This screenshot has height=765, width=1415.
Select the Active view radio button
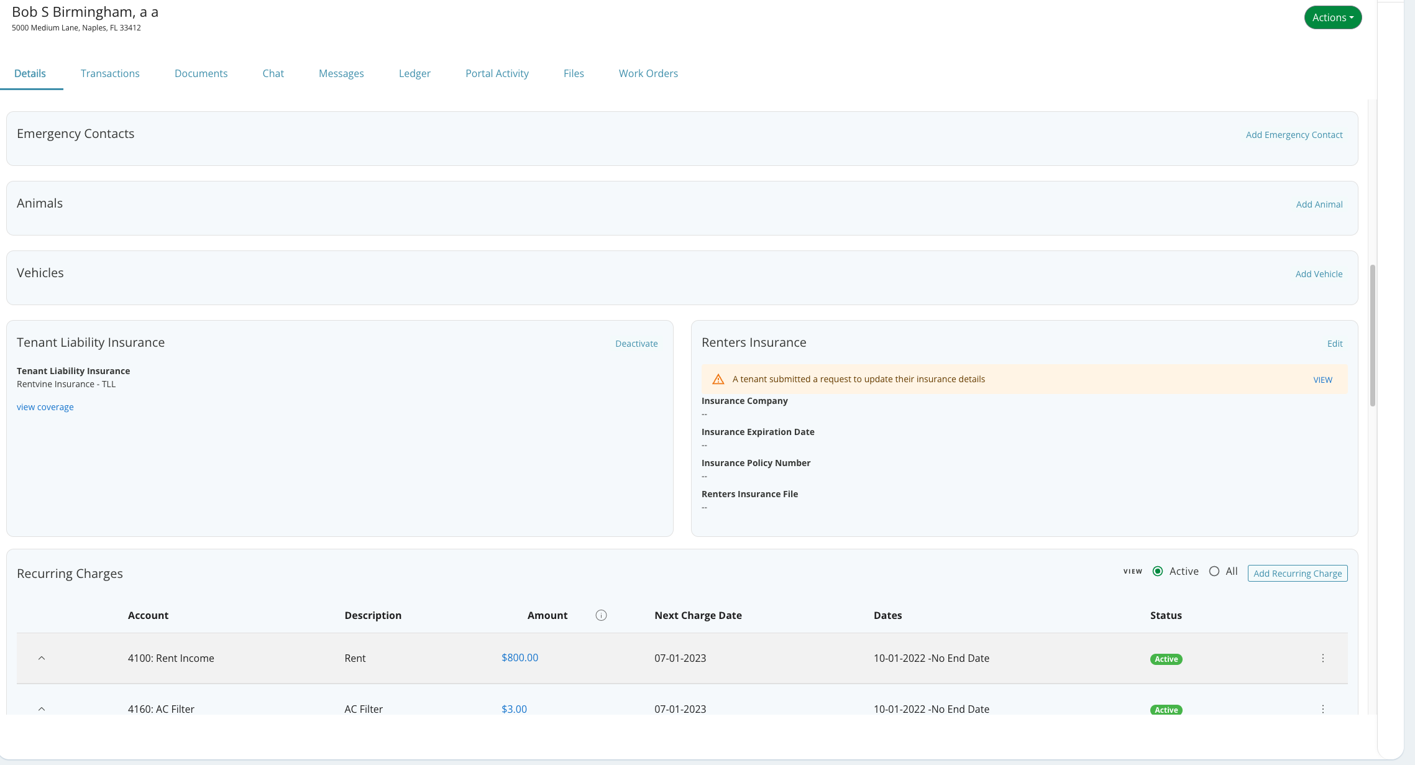point(1158,571)
